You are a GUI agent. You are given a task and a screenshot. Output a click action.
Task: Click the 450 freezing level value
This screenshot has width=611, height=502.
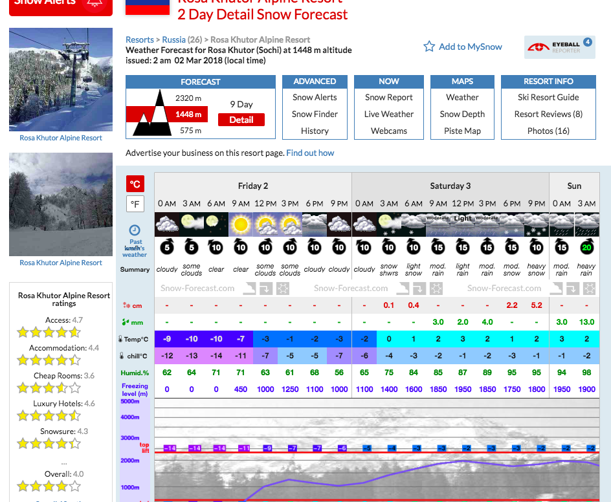coord(241,389)
